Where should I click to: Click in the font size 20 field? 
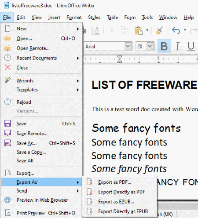coord(141,47)
